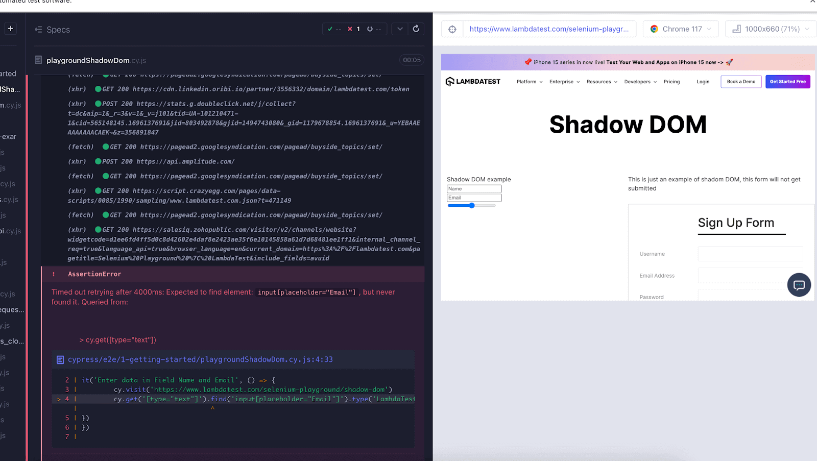
Task: Click the playgroundShadowDom spec file icon
Action: click(38, 60)
